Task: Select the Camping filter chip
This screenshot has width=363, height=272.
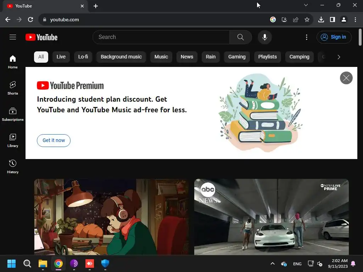Action: (299, 57)
